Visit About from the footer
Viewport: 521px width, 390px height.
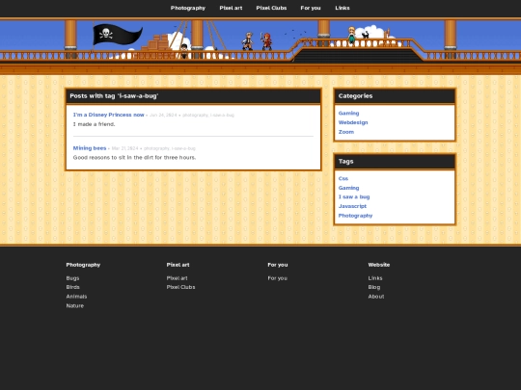click(376, 297)
